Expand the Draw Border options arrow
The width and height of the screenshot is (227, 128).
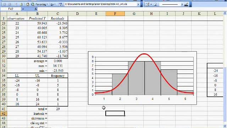[x=151, y=4]
